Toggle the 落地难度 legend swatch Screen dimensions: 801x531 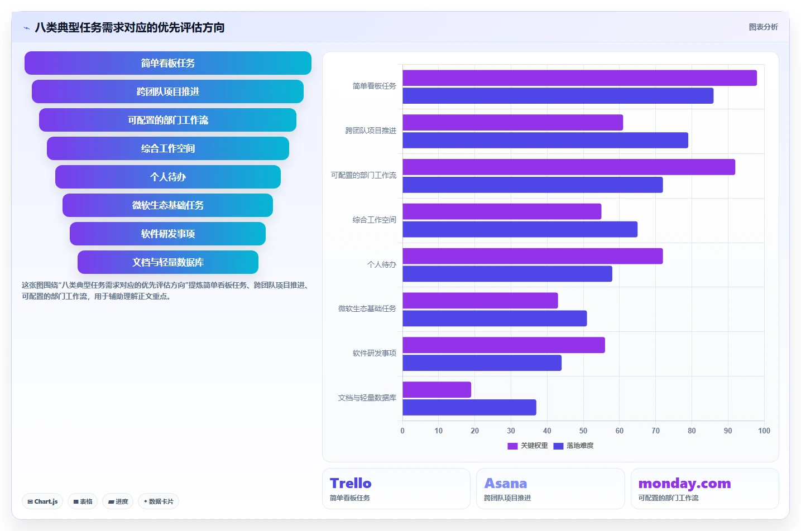point(558,446)
